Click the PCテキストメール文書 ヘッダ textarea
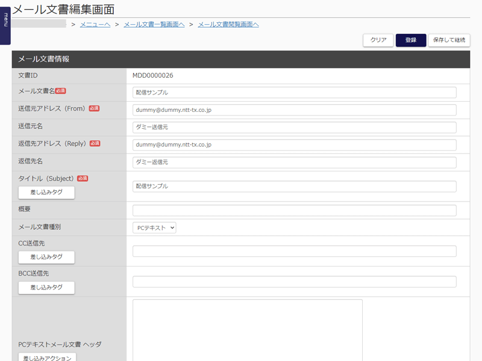 click(248, 330)
